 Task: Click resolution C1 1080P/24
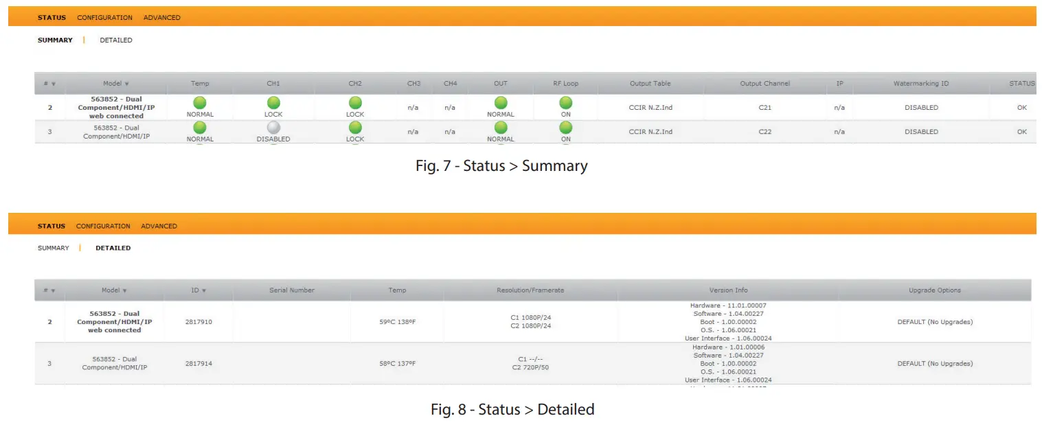pos(530,318)
